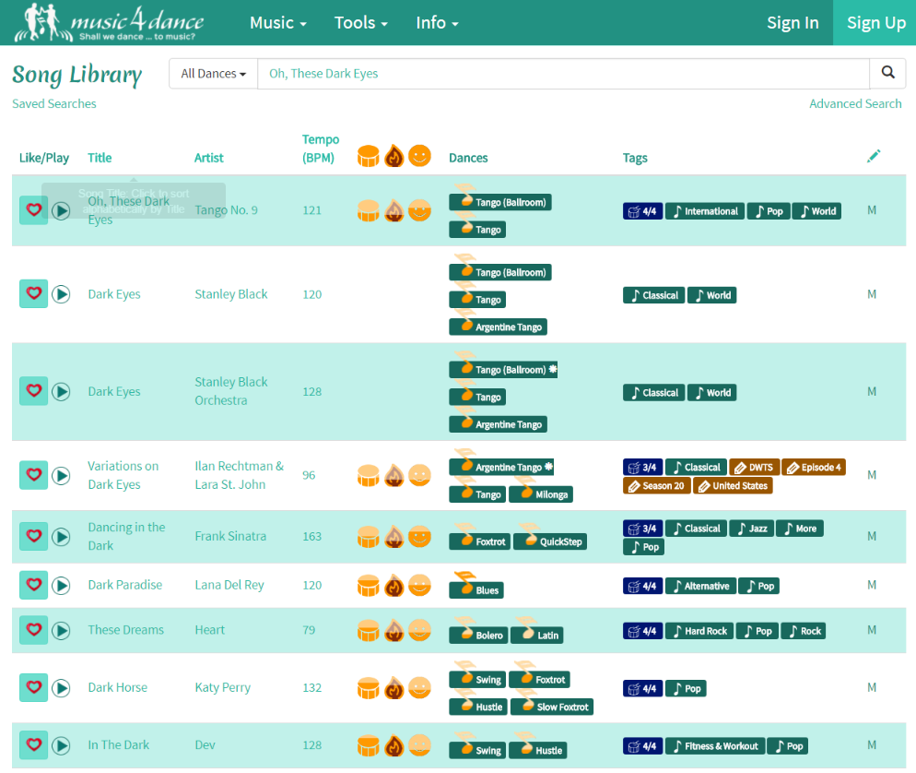Open the All Dances dropdown
The height and width of the screenshot is (773, 916).
click(213, 74)
